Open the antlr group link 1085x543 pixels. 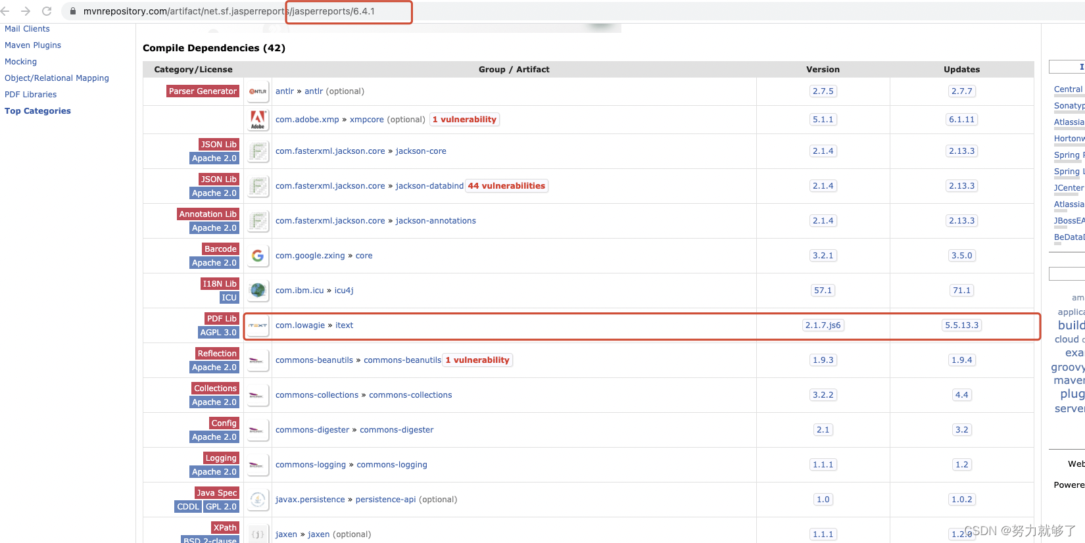click(x=285, y=91)
